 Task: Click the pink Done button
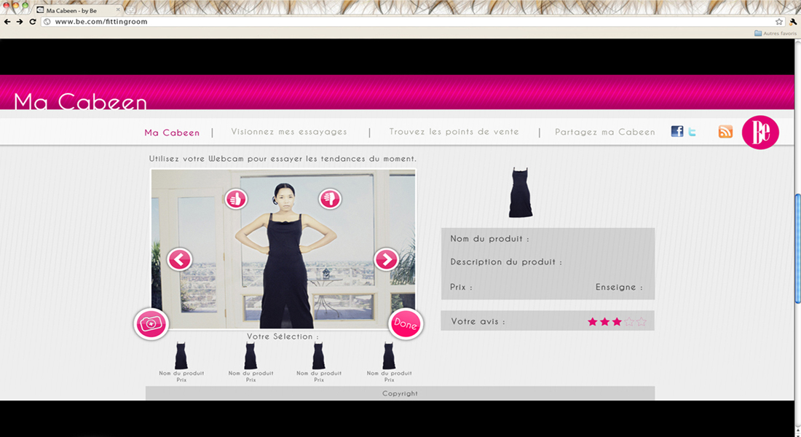(x=406, y=324)
